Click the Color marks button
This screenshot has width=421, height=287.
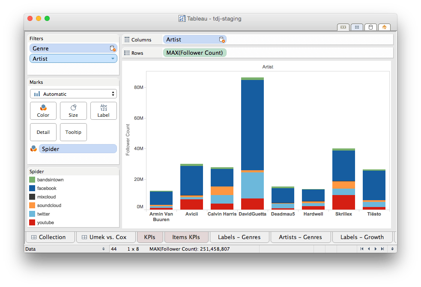point(43,111)
